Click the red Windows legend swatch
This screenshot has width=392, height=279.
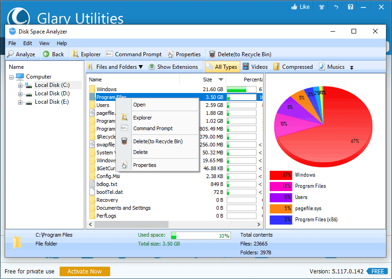[x=281, y=175]
